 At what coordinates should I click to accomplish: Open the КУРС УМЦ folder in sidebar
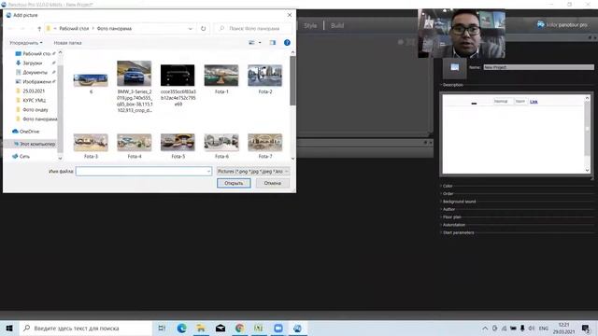click(x=34, y=100)
